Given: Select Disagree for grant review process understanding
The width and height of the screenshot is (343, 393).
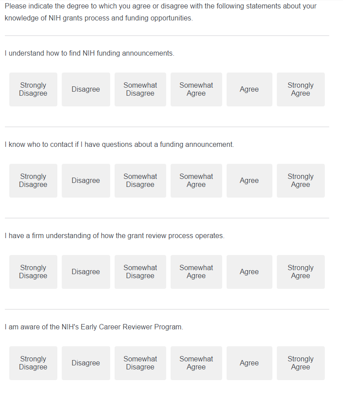Looking at the screenshot, I should [x=86, y=272].
